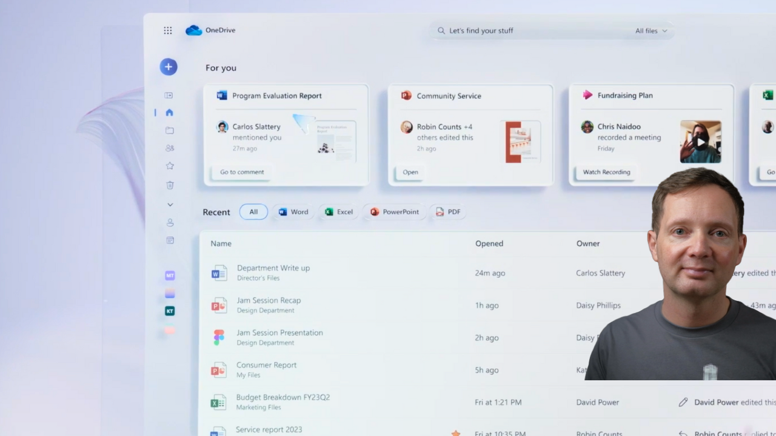Click PowerPoint icon on Community Service card
This screenshot has width=776, height=436.
coord(406,95)
